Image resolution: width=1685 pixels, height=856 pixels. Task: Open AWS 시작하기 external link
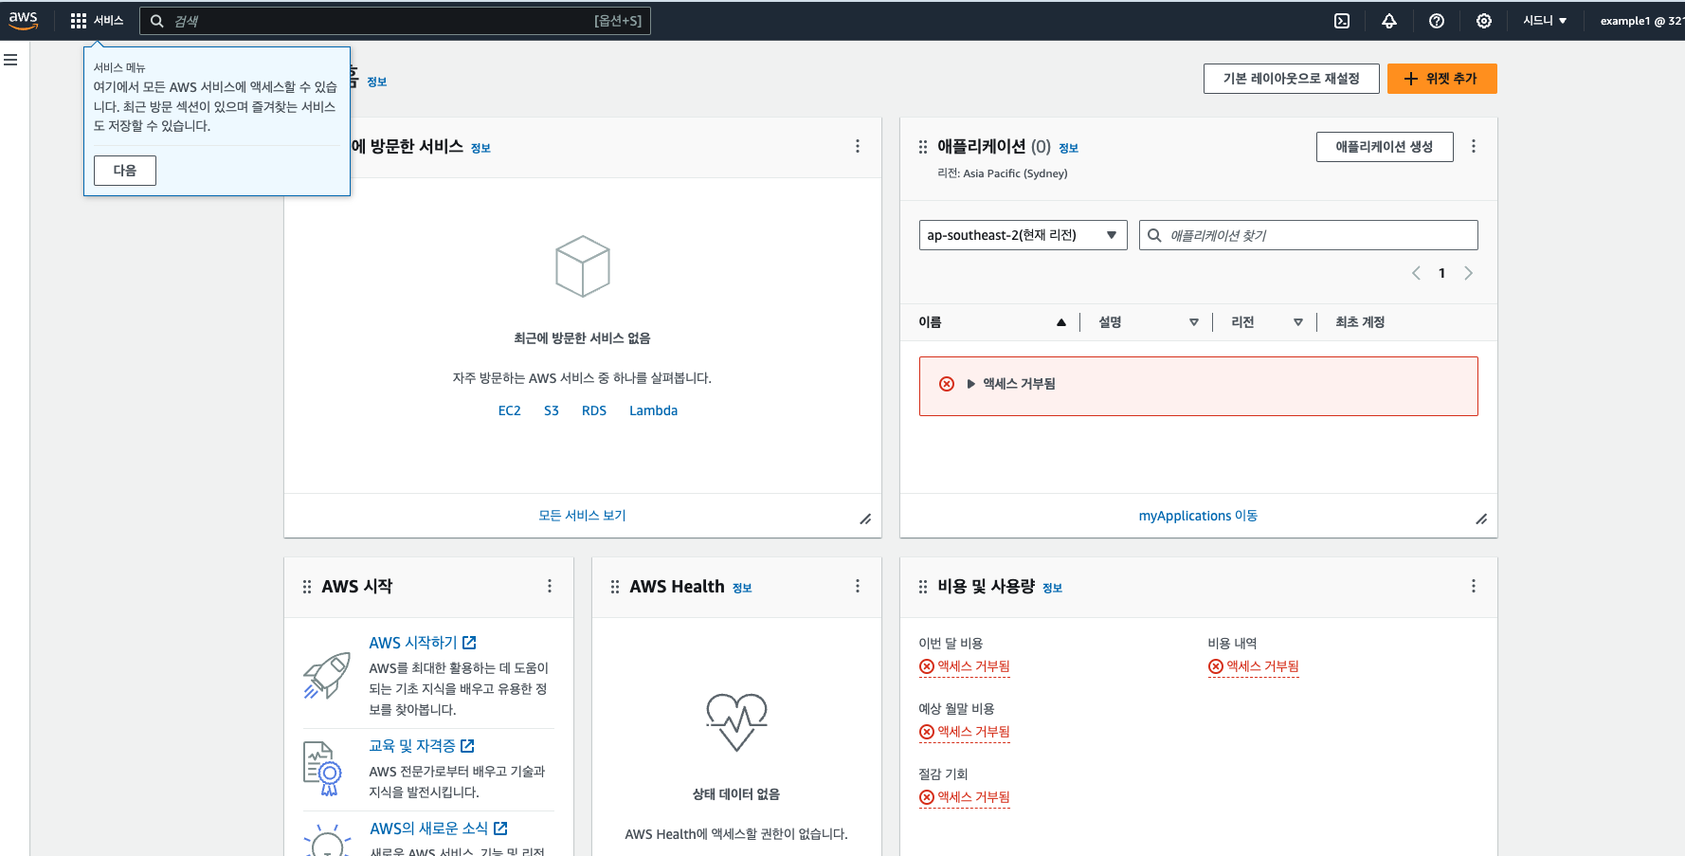423,643
